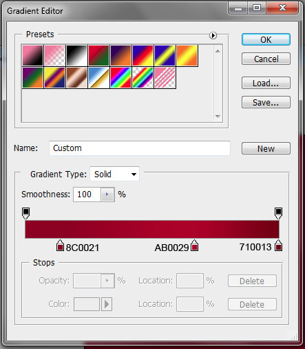The width and height of the screenshot is (305, 349).
Task: Click the red gradient bar
Action: (152, 230)
